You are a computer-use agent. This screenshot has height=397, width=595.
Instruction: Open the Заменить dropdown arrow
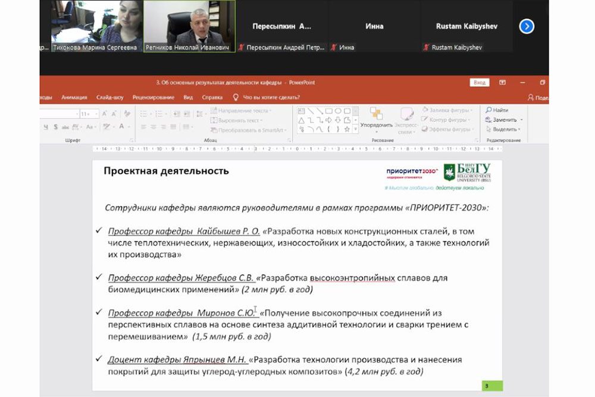[x=521, y=120]
